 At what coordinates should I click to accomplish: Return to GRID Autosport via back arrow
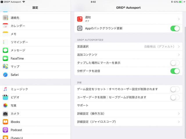pos(2,2)
